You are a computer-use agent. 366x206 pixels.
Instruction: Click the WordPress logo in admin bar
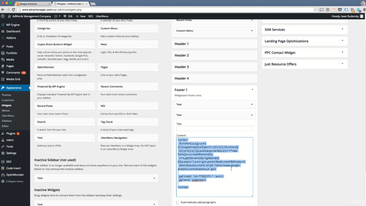3,16
